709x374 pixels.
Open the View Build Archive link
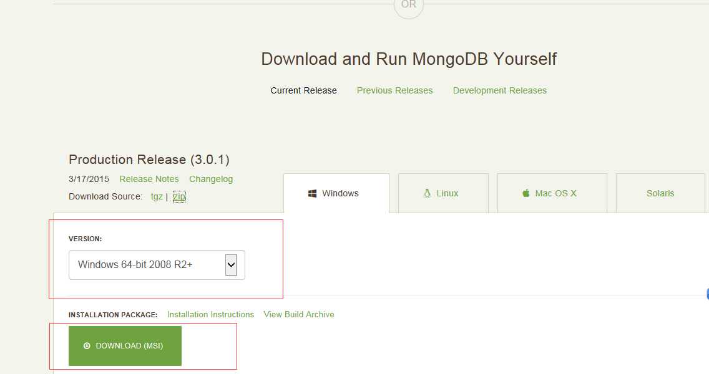tap(299, 314)
